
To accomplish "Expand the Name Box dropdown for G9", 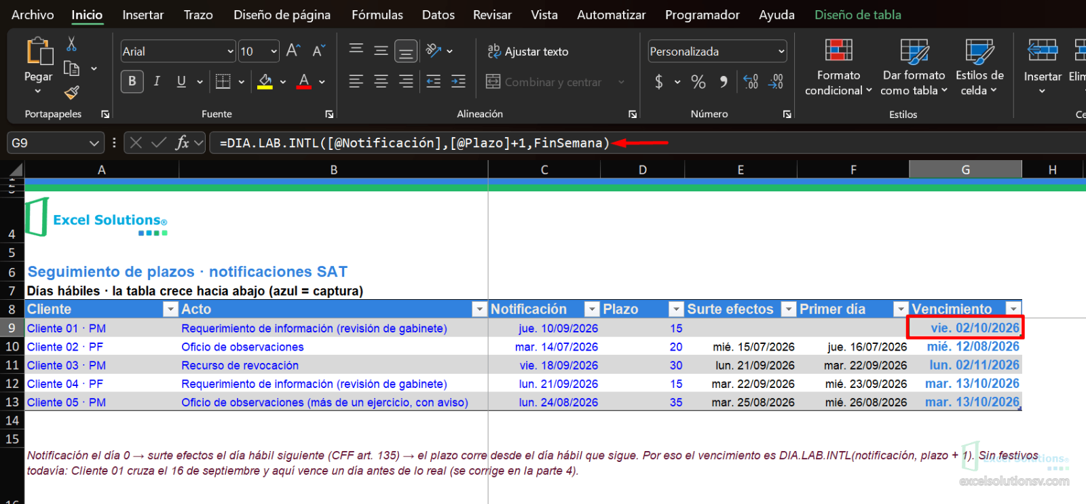I will coord(94,143).
